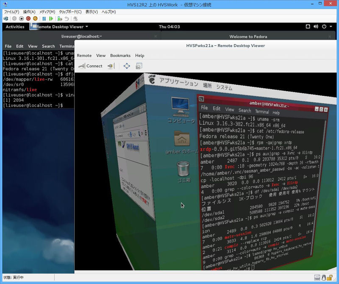Expand the system menu arrow next to power
The height and width of the screenshot is (284, 339).
(x=331, y=27)
